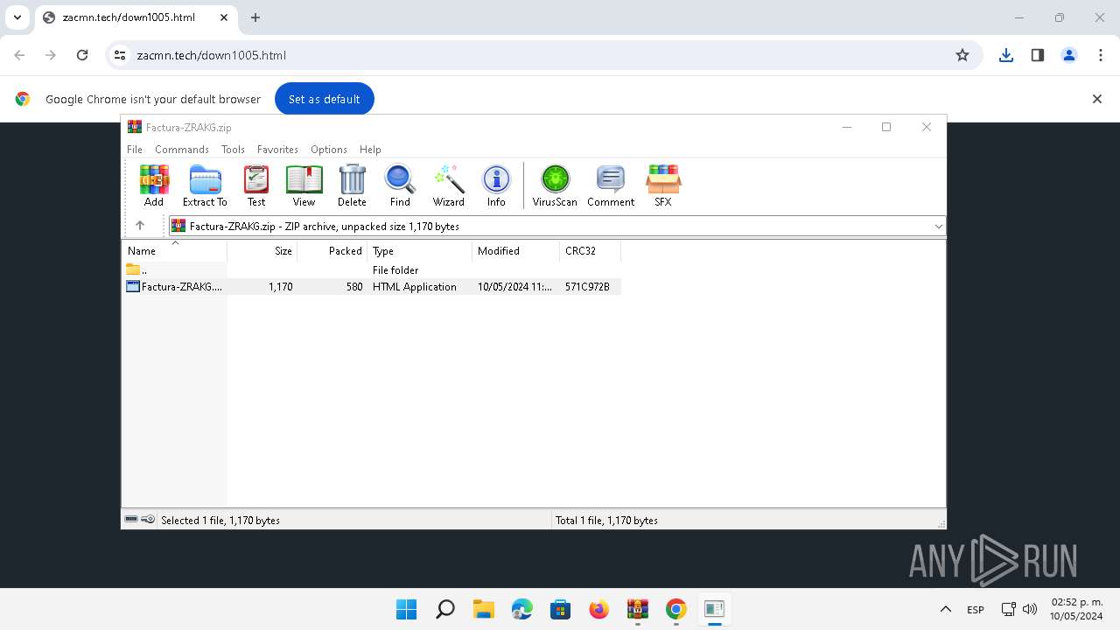Click the Chrome address bar URL
This screenshot has height=630, width=1120.
click(212, 55)
